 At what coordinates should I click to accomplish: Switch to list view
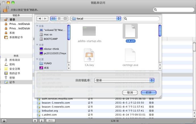(x=59, y=19)
